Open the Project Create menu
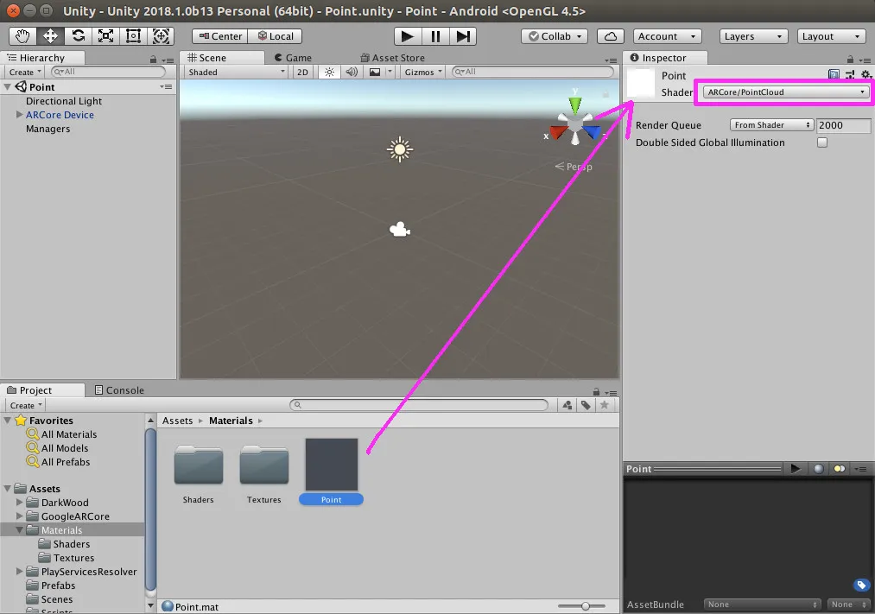This screenshot has width=875, height=614. [x=26, y=405]
